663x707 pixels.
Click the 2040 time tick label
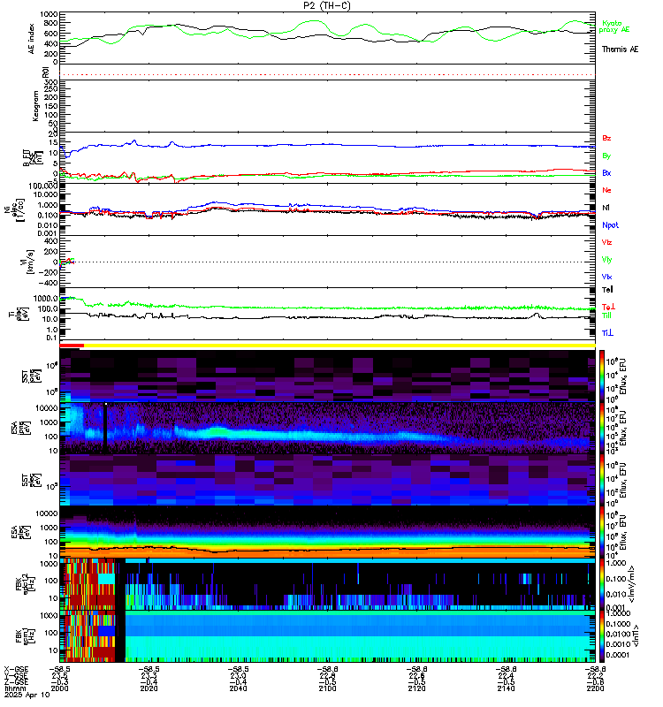coord(238,688)
